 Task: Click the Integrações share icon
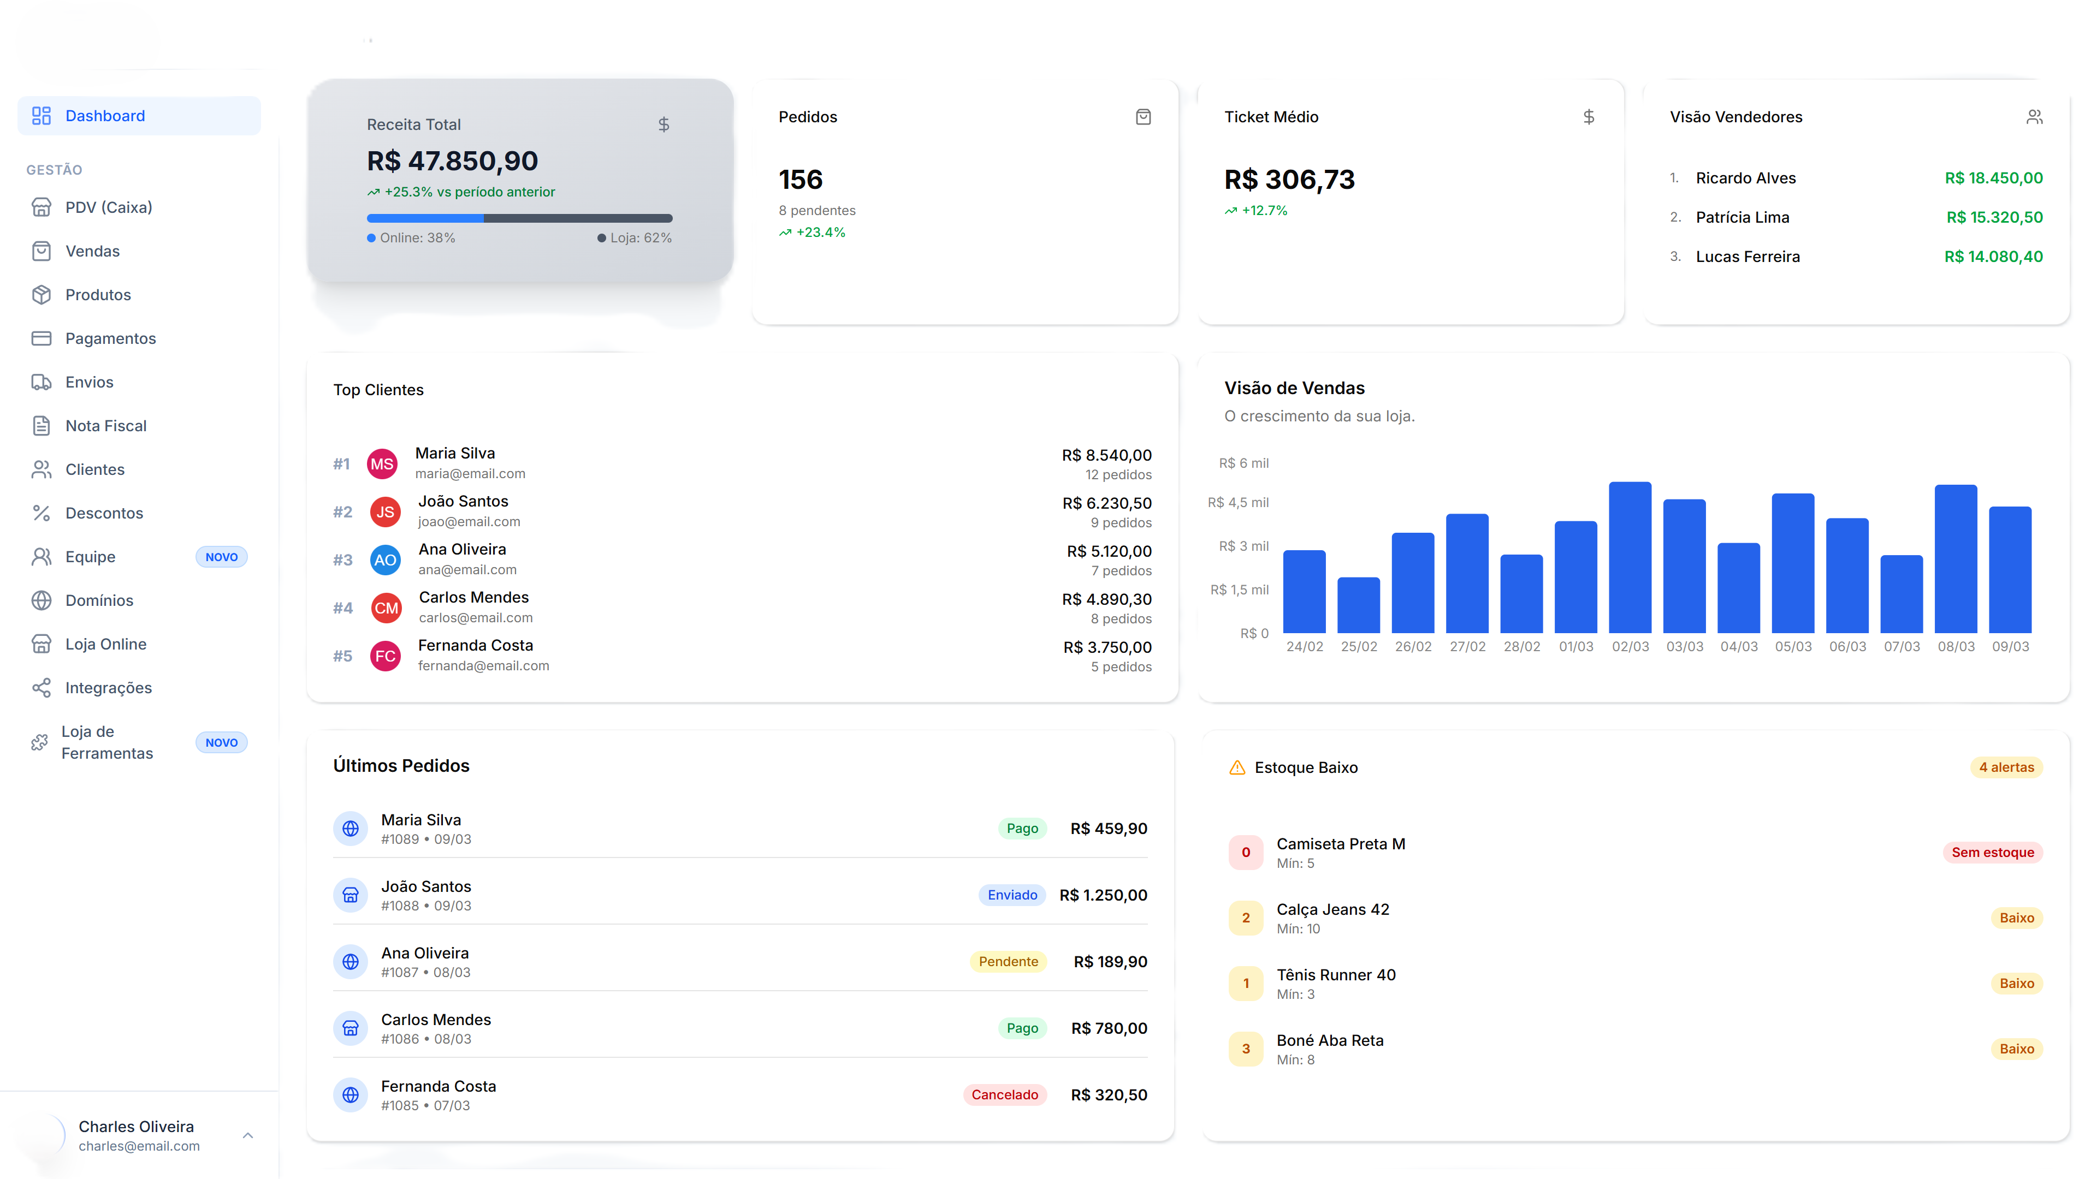(x=42, y=688)
